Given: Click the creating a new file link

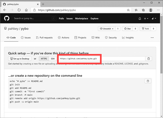Looking at the screenshot, I should pyautogui.click(x=32, y=64).
